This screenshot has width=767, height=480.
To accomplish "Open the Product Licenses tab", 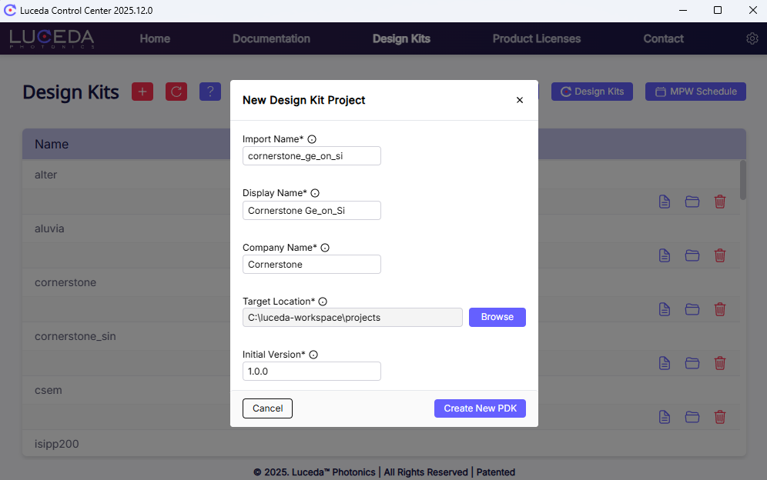I will (x=537, y=38).
